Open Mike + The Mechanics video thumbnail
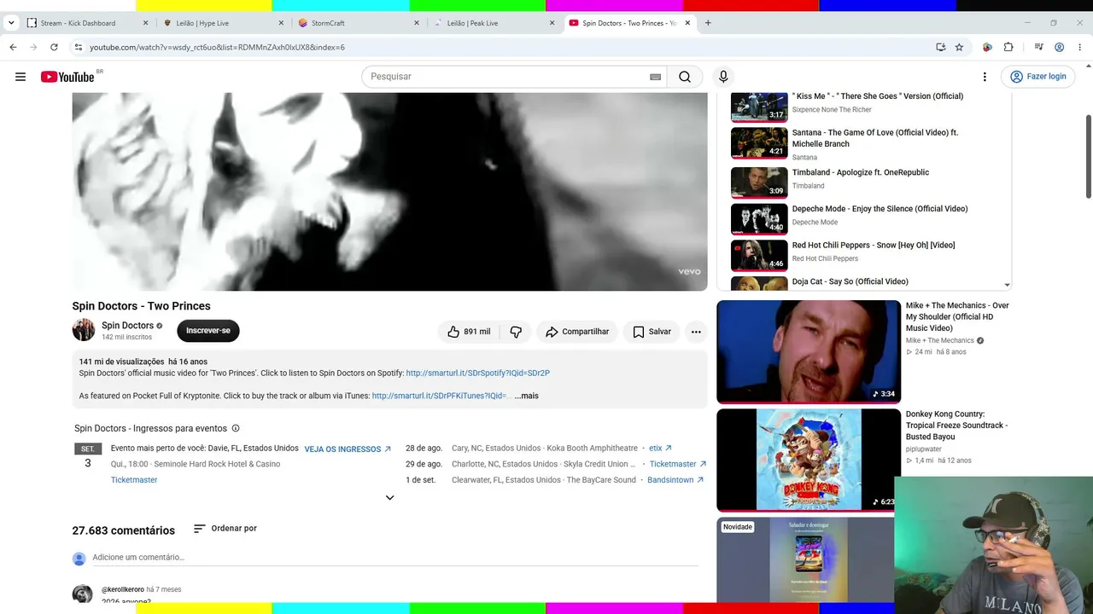Image resolution: width=1093 pixels, height=614 pixels. click(x=809, y=351)
